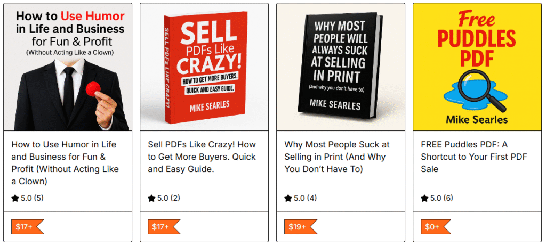Screen dimensions: 546x246
Task: Open the yellow Free Puddles PDF cover
Action: tap(477, 67)
